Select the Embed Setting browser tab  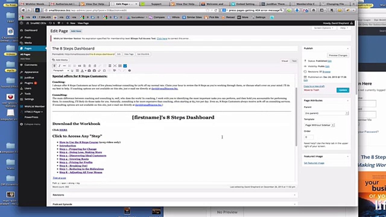[x=244, y=4]
